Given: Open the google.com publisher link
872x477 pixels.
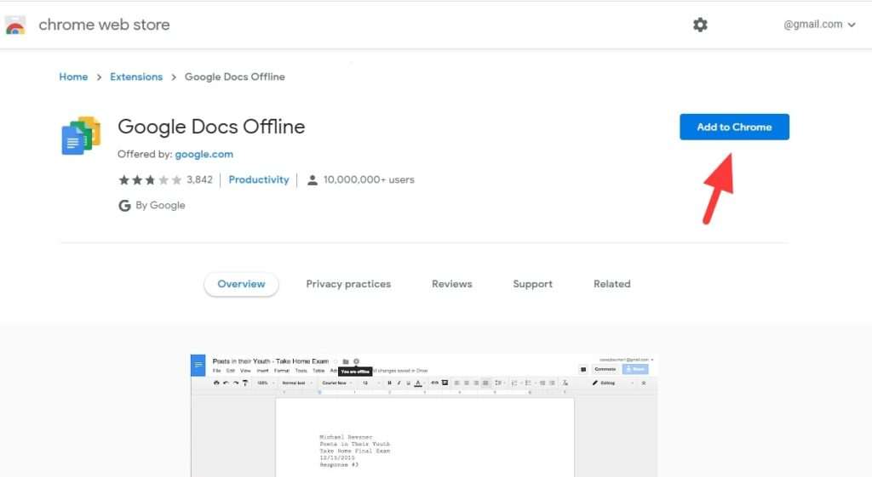Looking at the screenshot, I should 204,155.
